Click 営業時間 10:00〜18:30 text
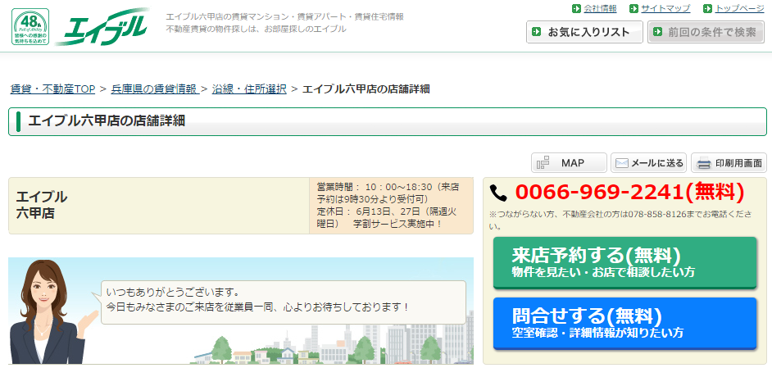The height and width of the screenshot is (368, 772). tap(388, 193)
